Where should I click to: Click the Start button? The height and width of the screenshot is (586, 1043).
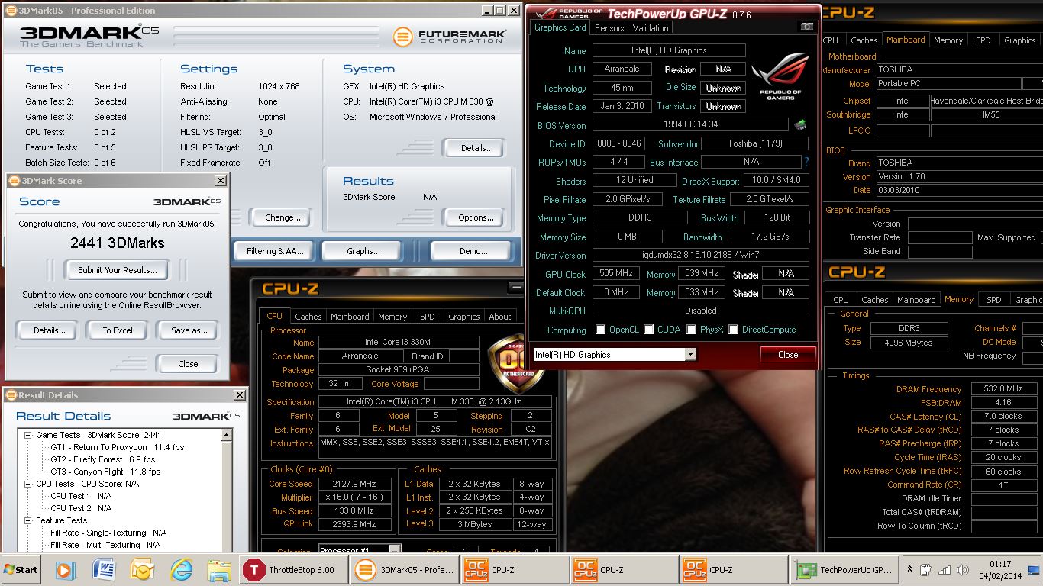[x=21, y=569]
